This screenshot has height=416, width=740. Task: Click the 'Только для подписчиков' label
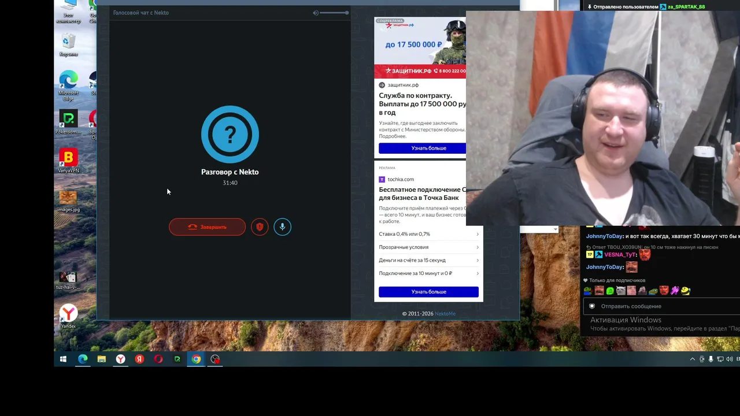tap(617, 280)
